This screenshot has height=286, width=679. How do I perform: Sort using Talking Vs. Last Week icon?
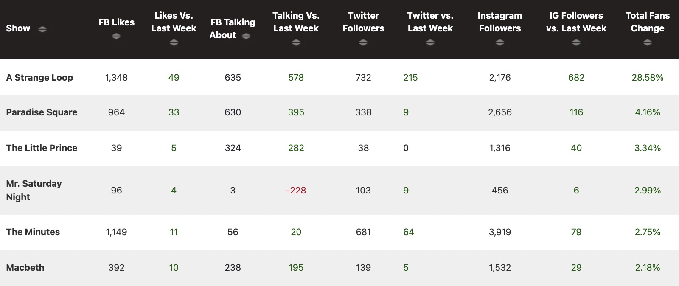point(296,42)
